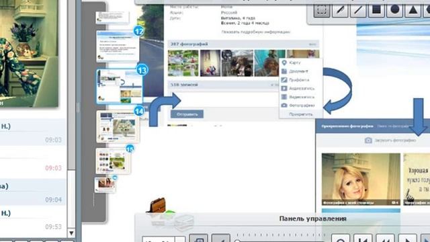The width and height of the screenshot is (430, 242).
Task: Click the copy pages icon in the control panel
Action: tap(199, 239)
